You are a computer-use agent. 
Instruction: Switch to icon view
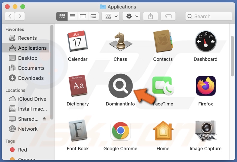coord(62,16)
